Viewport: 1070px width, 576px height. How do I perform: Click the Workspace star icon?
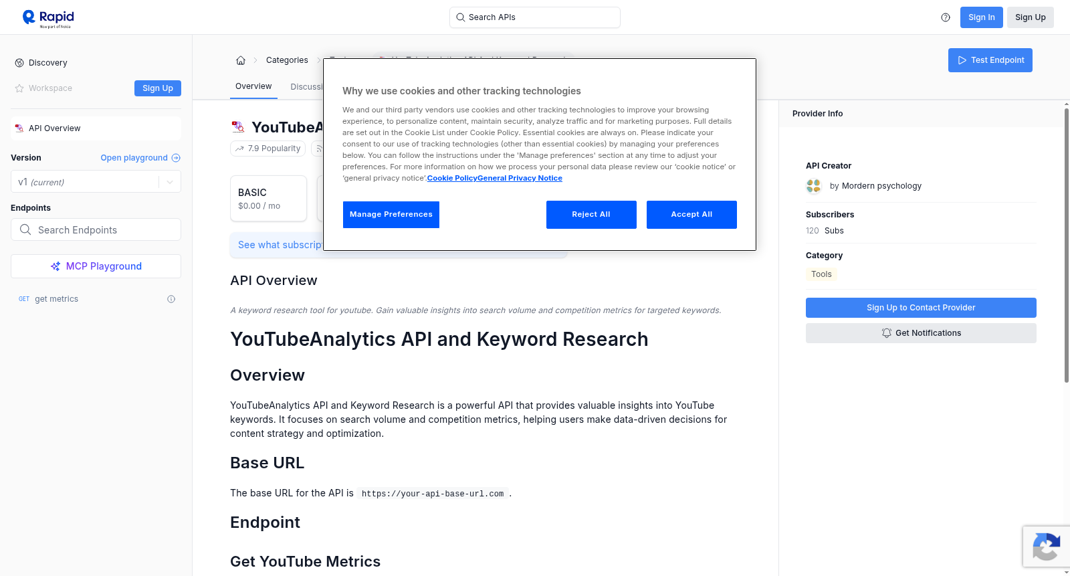point(19,88)
